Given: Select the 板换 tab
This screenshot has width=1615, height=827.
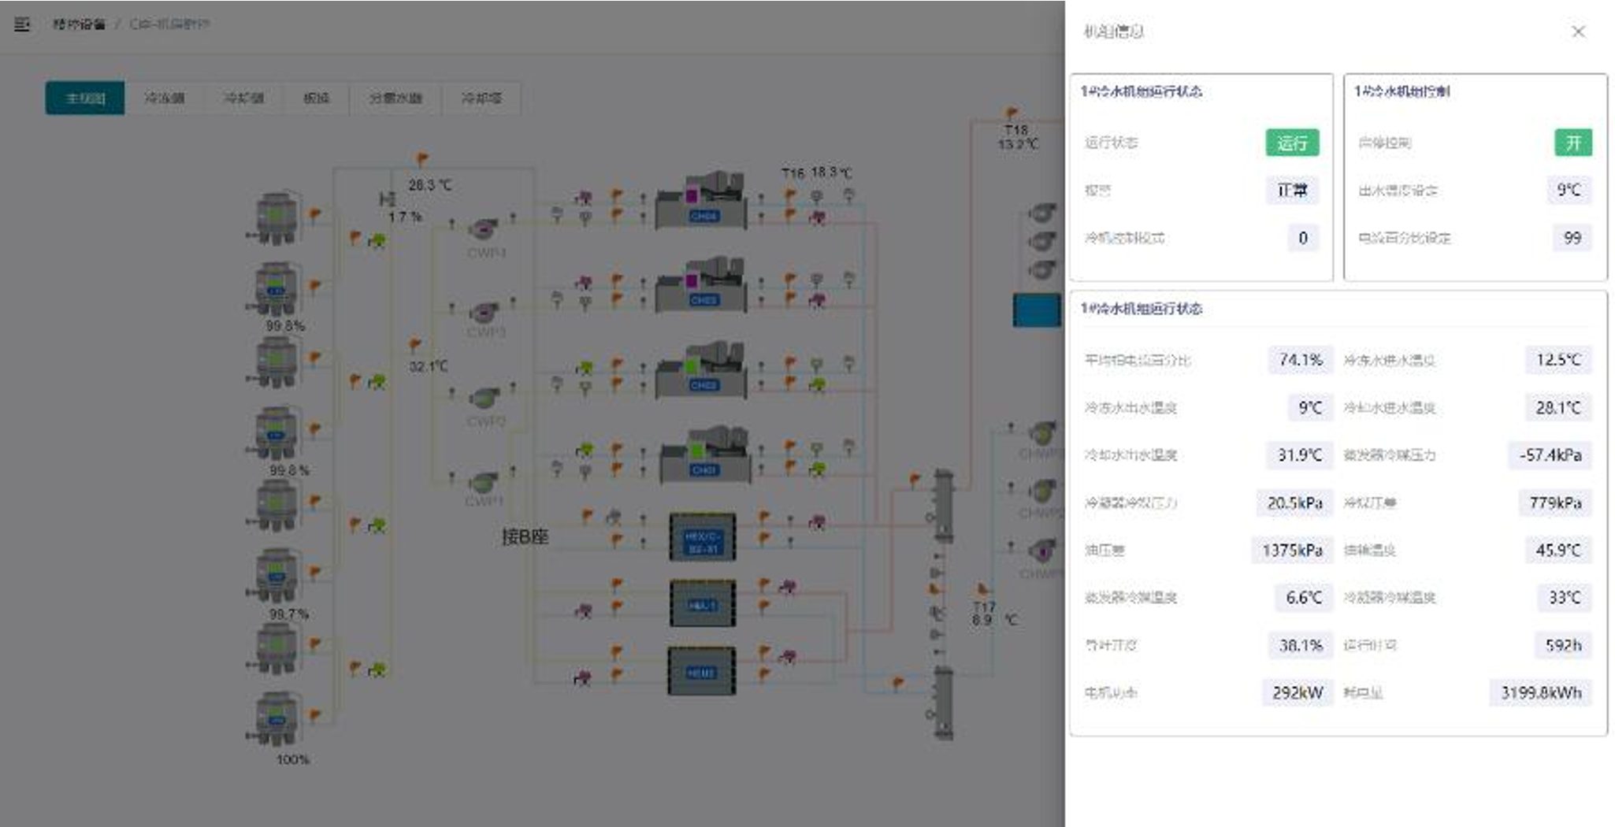Looking at the screenshot, I should pyautogui.click(x=316, y=98).
